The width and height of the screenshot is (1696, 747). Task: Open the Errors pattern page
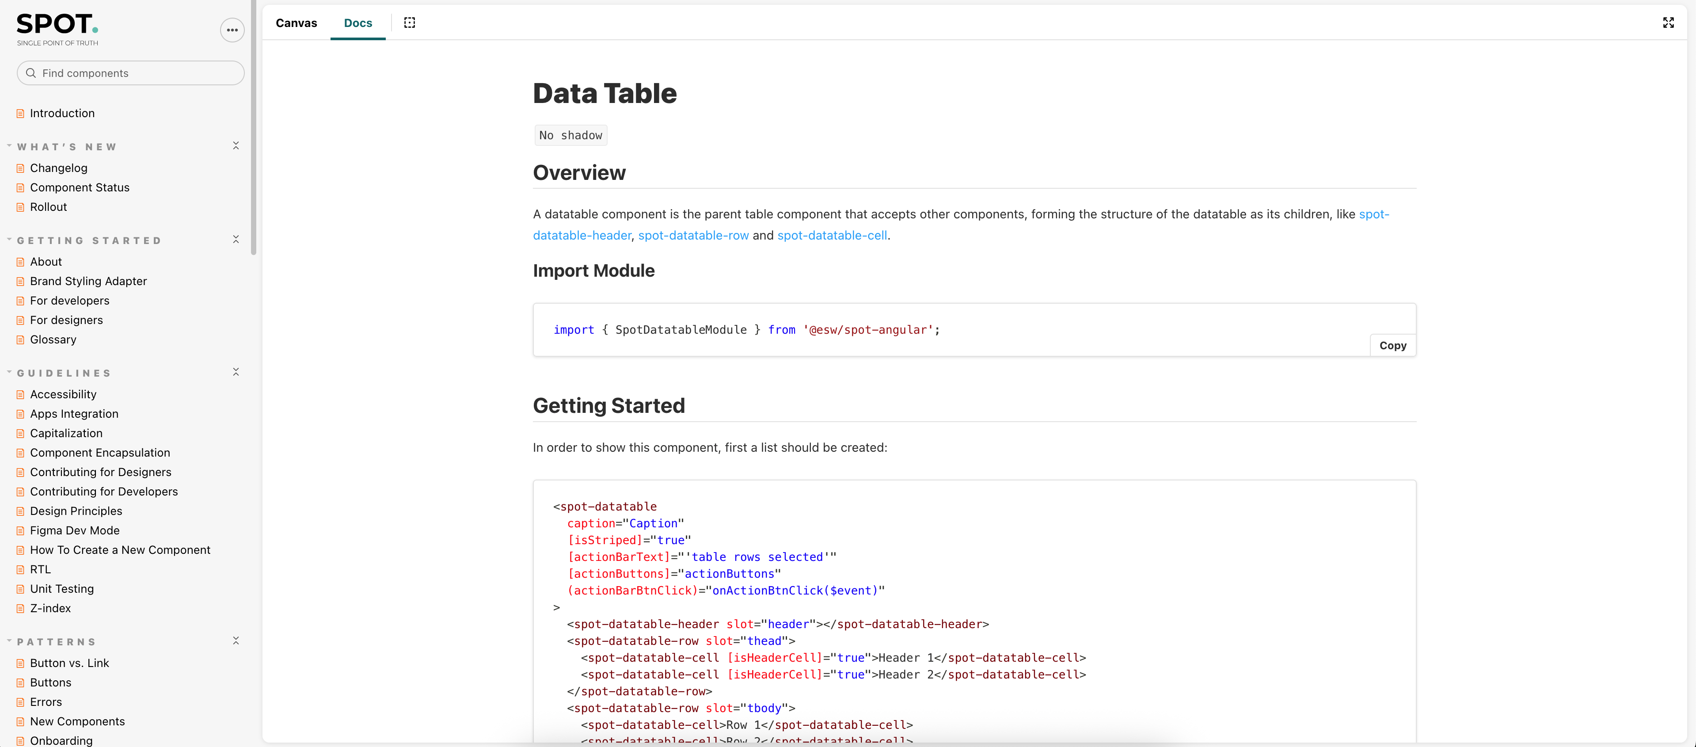(46, 702)
